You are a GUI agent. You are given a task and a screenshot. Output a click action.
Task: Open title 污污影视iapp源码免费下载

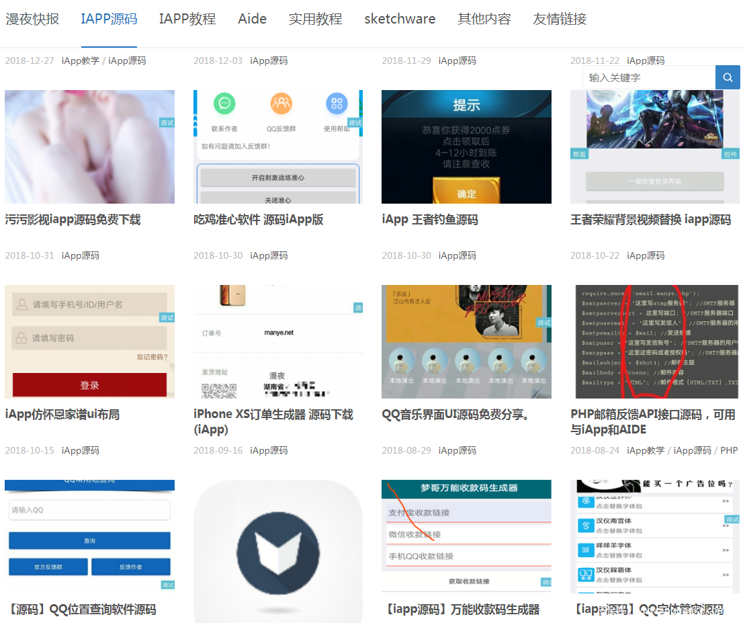tap(73, 220)
